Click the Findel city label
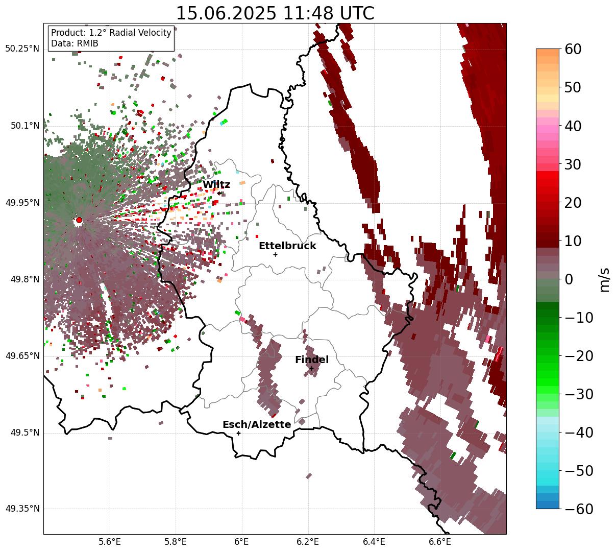Screen dimensions: 616x552 [x=312, y=360]
